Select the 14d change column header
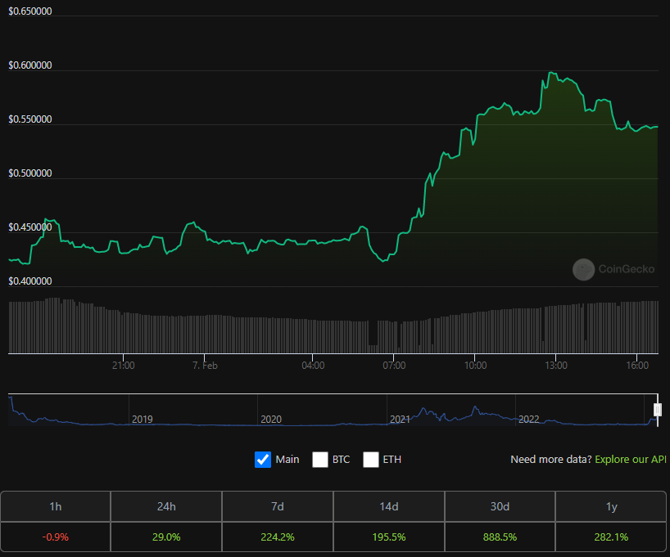The image size is (670, 557). [x=389, y=506]
